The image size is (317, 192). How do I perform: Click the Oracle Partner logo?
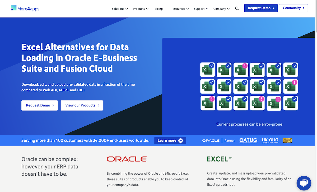(218, 141)
